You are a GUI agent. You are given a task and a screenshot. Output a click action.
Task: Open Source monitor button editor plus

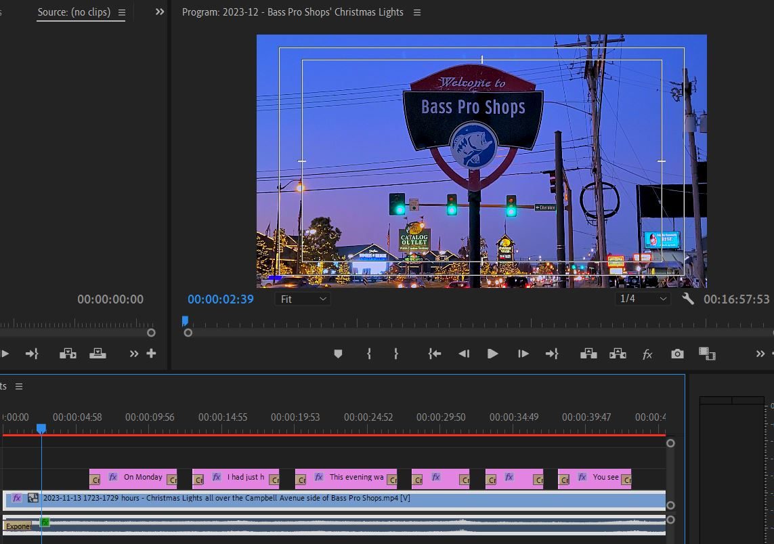click(x=152, y=354)
